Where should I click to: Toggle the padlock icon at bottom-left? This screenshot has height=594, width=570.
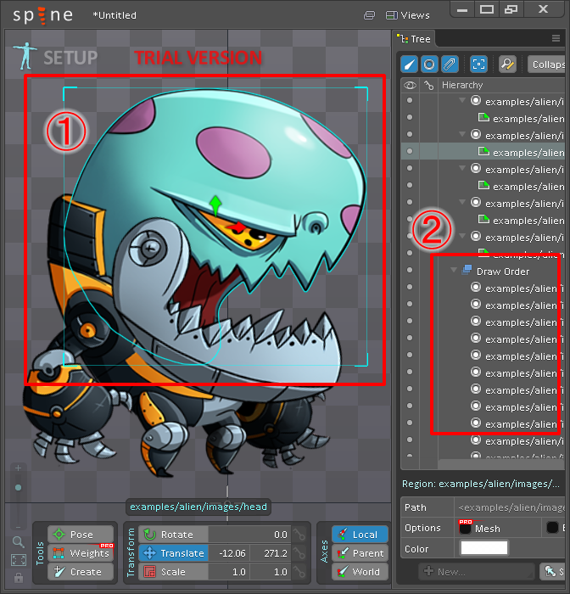click(19, 578)
